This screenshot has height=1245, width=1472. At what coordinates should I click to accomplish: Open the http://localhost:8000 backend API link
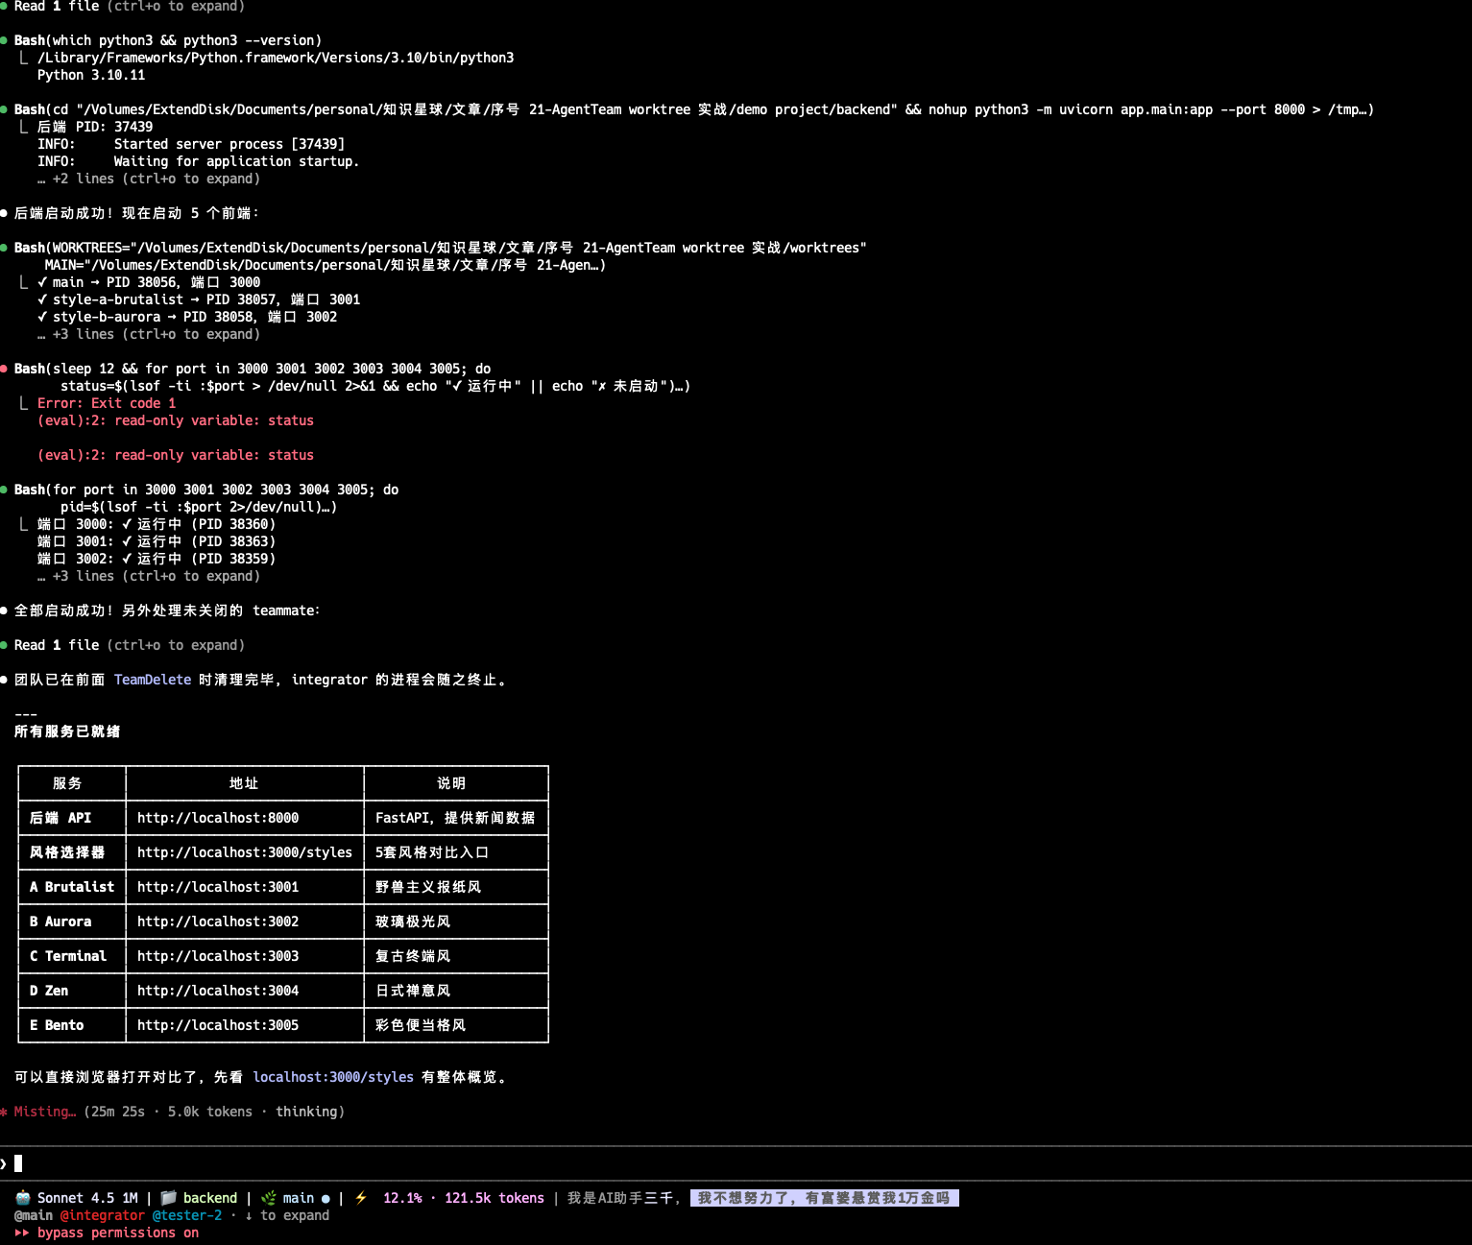click(218, 818)
